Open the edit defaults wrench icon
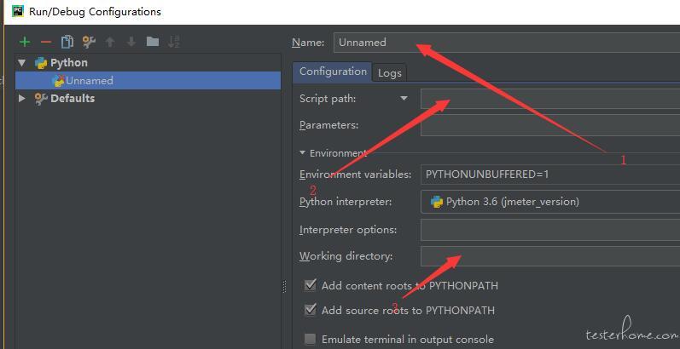This screenshot has height=349, width=680. click(x=89, y=42)
